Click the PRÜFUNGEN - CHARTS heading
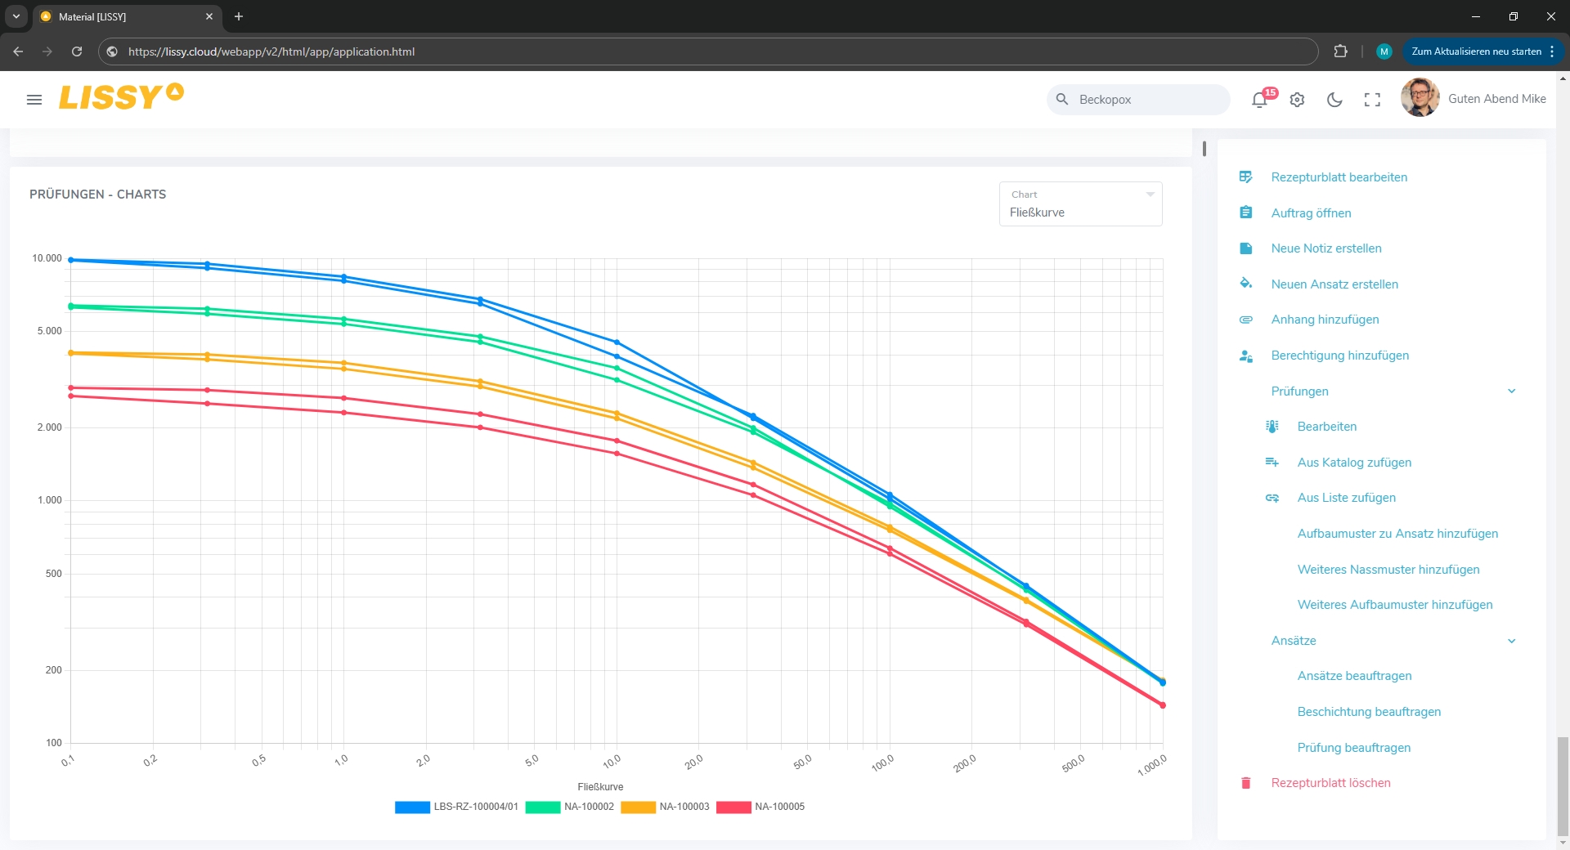Viewport: 1570px width, 850px height. tap(98, 195)
